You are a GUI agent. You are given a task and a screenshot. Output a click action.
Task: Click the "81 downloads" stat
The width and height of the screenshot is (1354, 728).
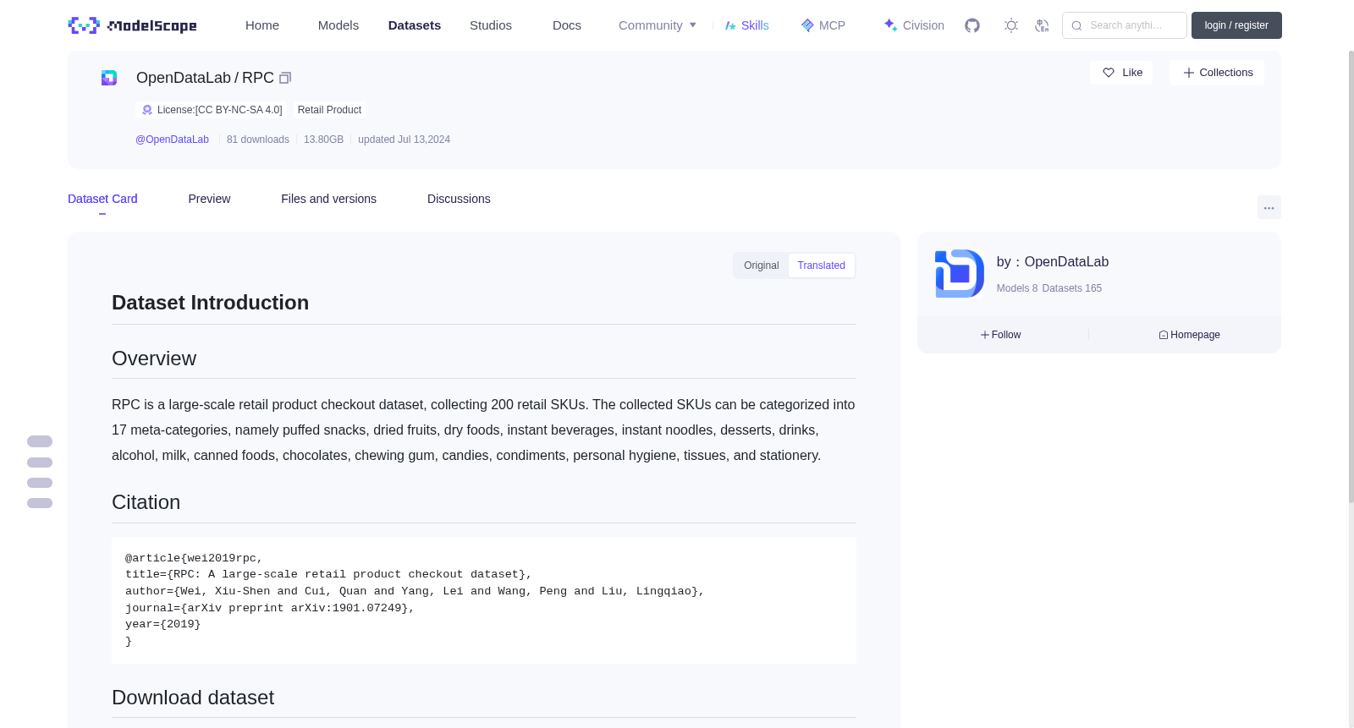258,140
